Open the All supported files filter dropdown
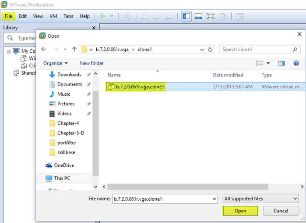The image size is (306, 223). pos(260,199)
